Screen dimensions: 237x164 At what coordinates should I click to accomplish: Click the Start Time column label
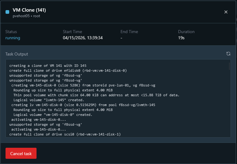72,32
